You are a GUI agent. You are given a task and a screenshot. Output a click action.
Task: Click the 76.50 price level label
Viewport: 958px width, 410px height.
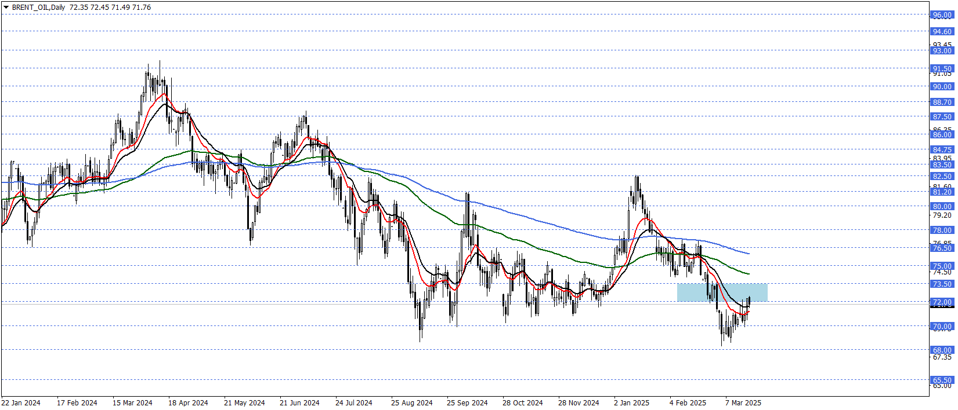(x=942, y=248)
